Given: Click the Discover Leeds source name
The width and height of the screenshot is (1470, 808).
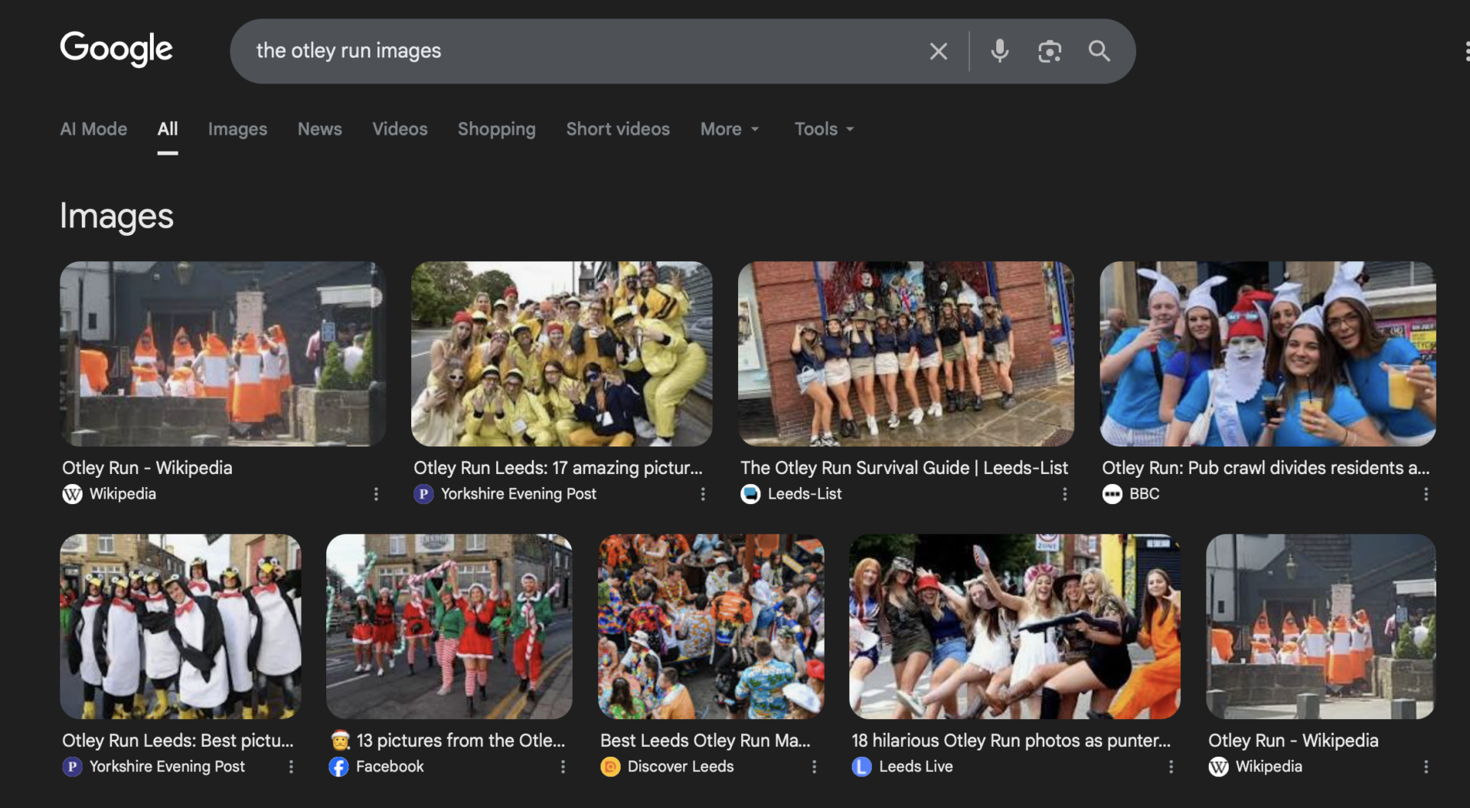Looking at the screenshot, I should pyautogui.click(x=681, y=767).
